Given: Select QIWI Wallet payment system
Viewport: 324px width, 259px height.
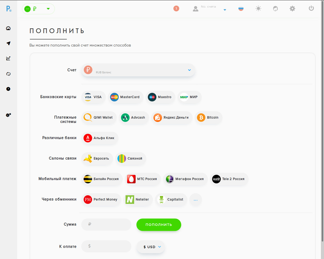Looking at the screenshot, I should point(99,118).
